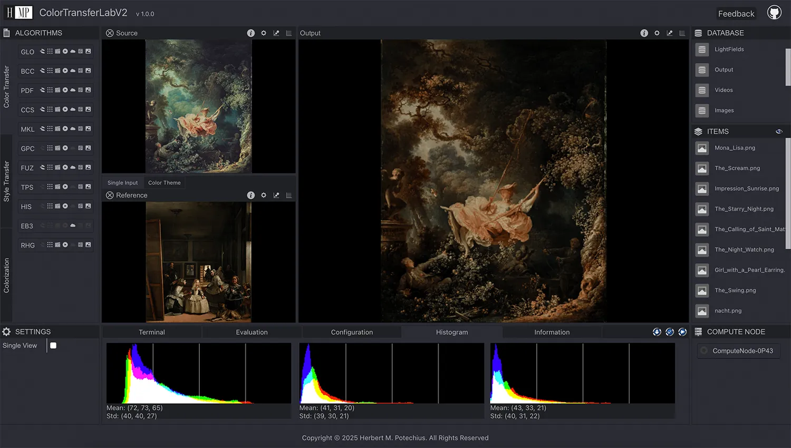Toggle the Single View checkbox

click(53, 346)
